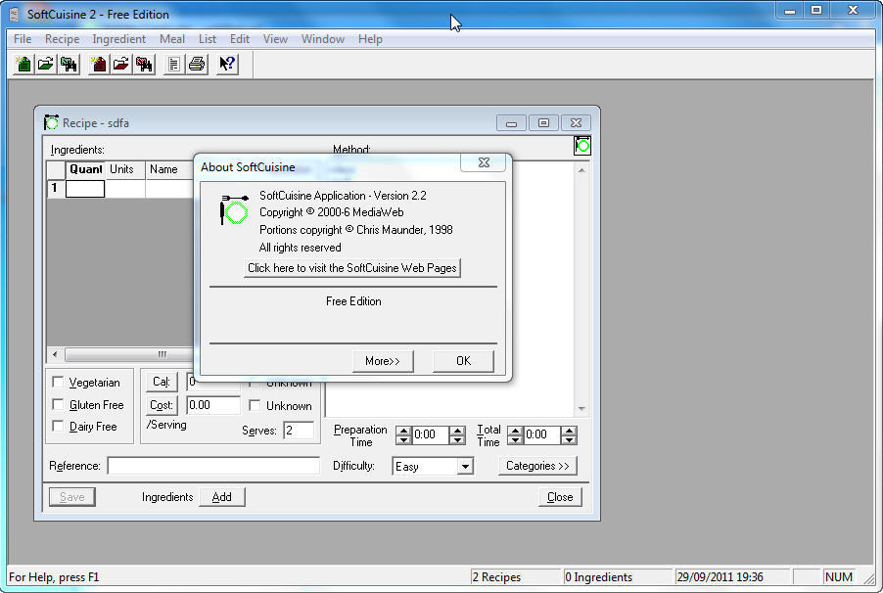Decrease Preparation Time with left down arrow
Screen dimensions: 883x593
[x=403, y=439]
